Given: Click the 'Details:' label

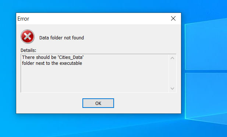Looking at the screenshot, I should [x=28, y=50].
